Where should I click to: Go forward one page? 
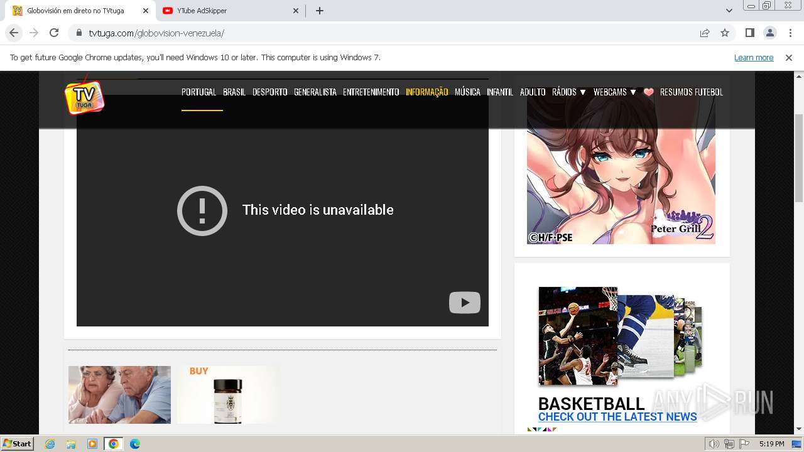pyautogui.click(x=34, y=33)
